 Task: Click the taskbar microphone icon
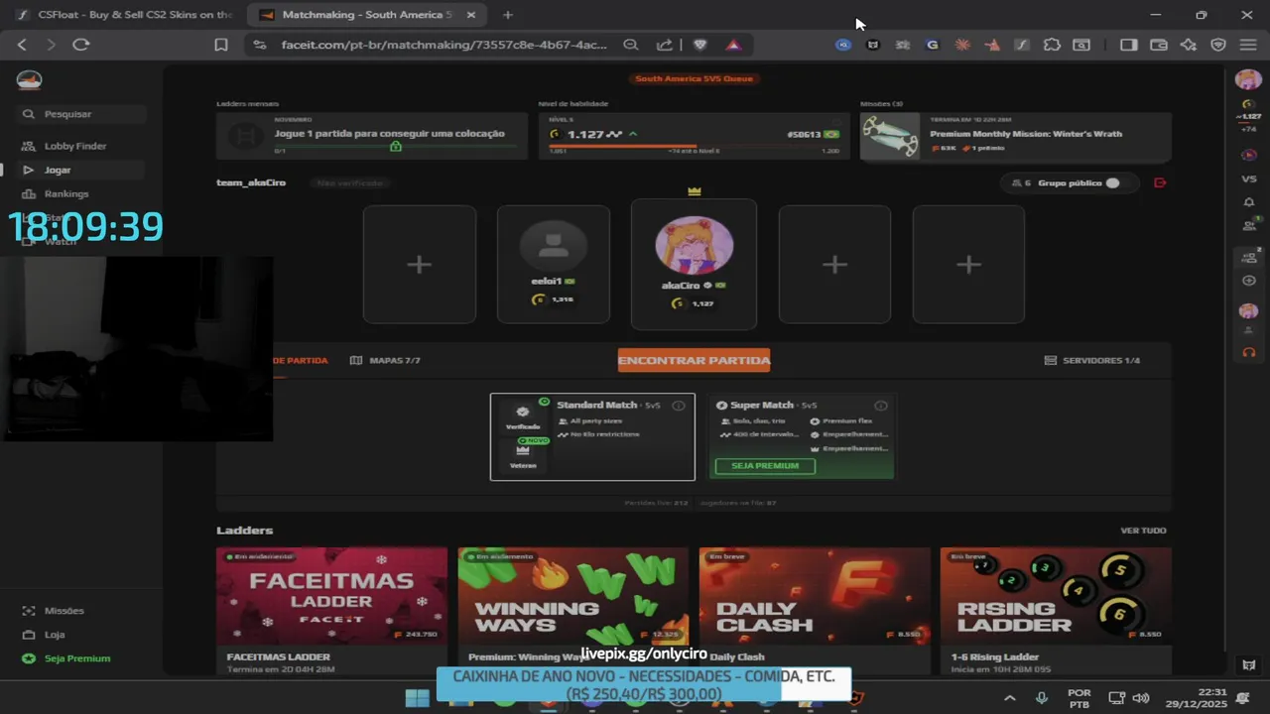point(1041,698)
